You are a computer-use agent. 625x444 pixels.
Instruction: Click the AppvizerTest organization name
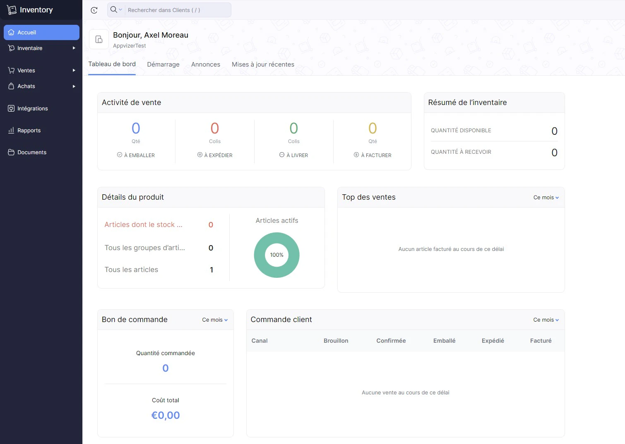pyautogui.click(x=130, y=46)
